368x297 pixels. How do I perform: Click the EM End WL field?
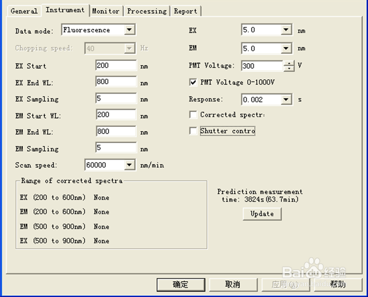coord(116,131)
